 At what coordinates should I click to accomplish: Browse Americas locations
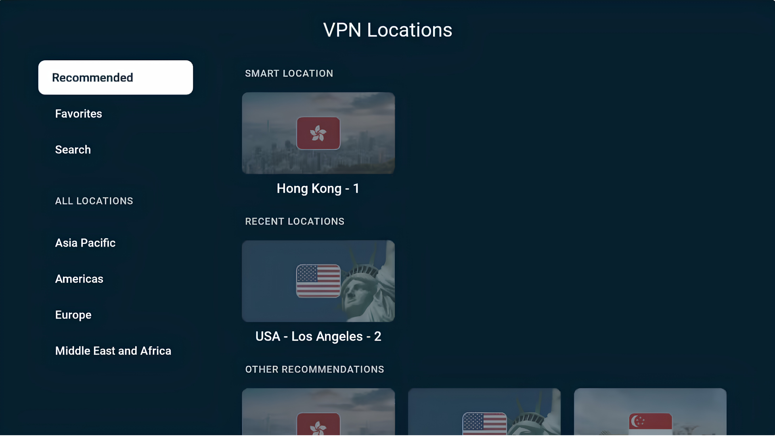(x=79, y=279)
